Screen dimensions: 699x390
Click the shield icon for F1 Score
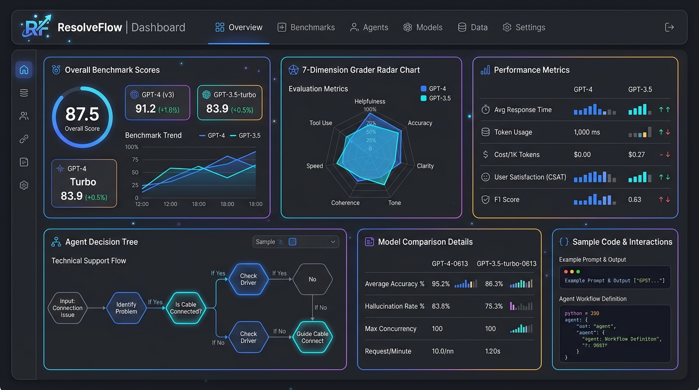485,200
